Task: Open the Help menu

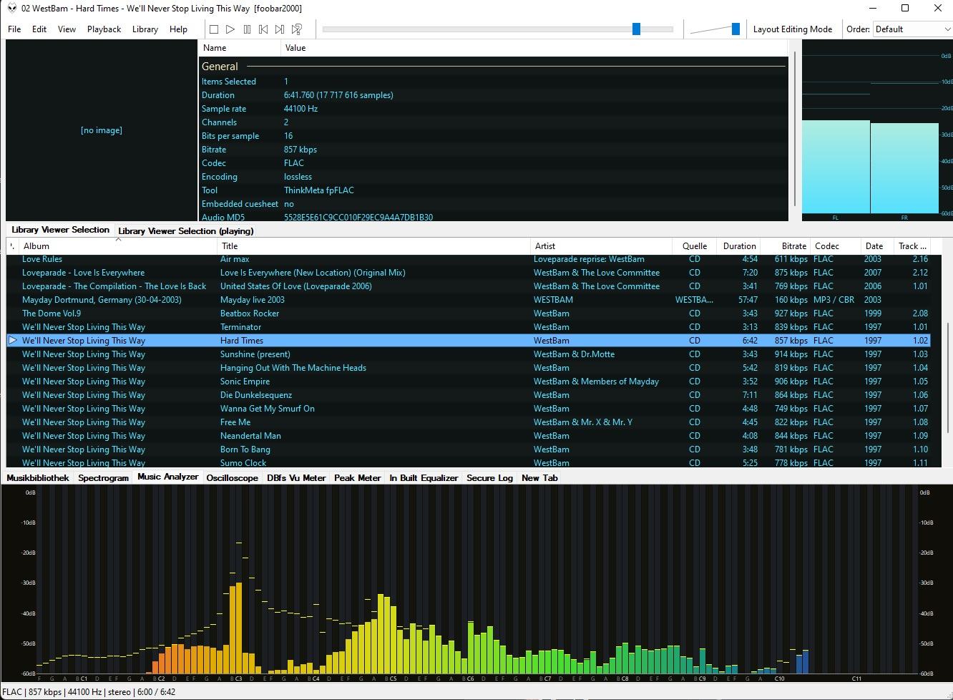Action: [x=178, y=29]
